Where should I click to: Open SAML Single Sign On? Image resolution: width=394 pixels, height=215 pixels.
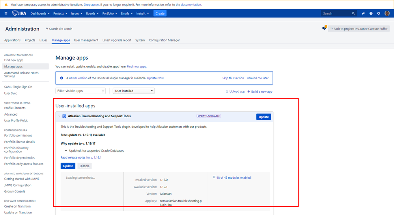tap(18, 87)
